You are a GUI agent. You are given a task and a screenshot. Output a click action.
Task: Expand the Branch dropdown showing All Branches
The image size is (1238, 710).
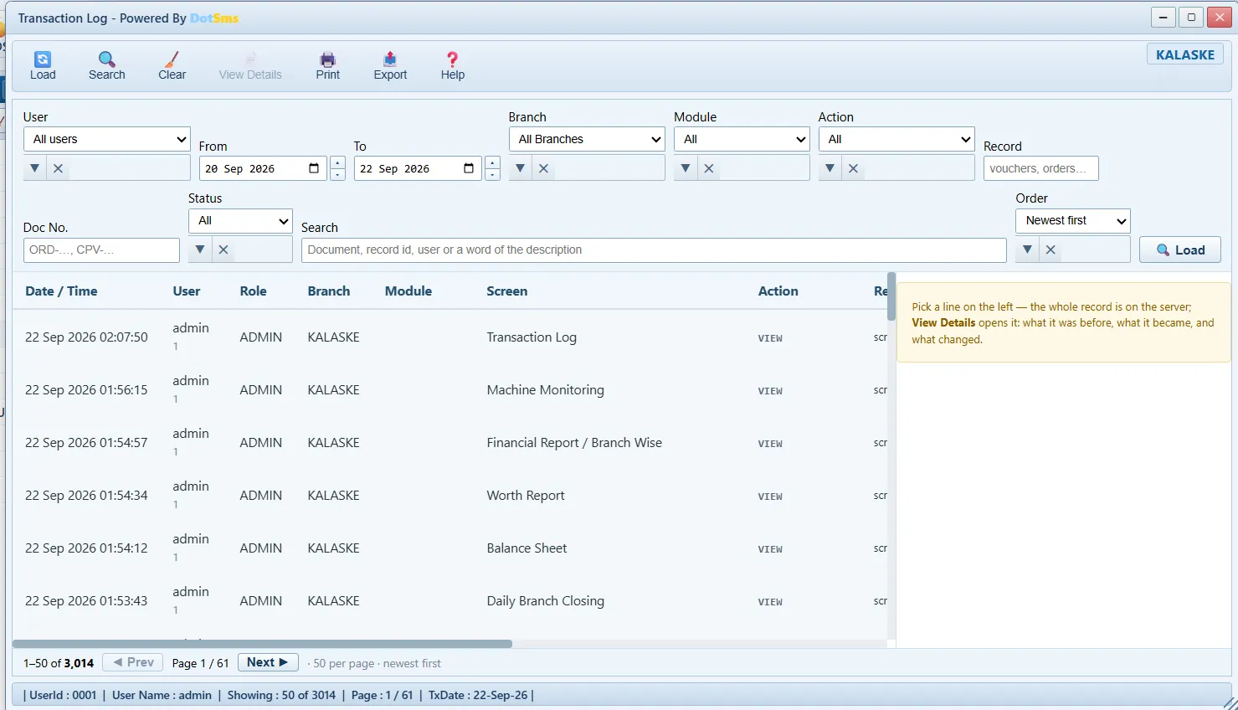[587, 139]
